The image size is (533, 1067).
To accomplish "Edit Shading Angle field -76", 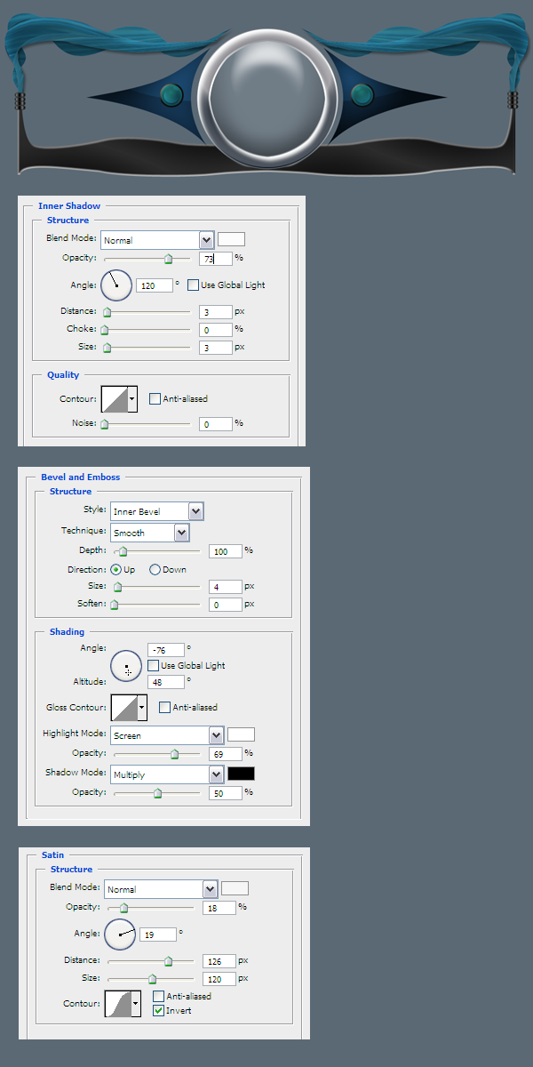I will [166, 650].
